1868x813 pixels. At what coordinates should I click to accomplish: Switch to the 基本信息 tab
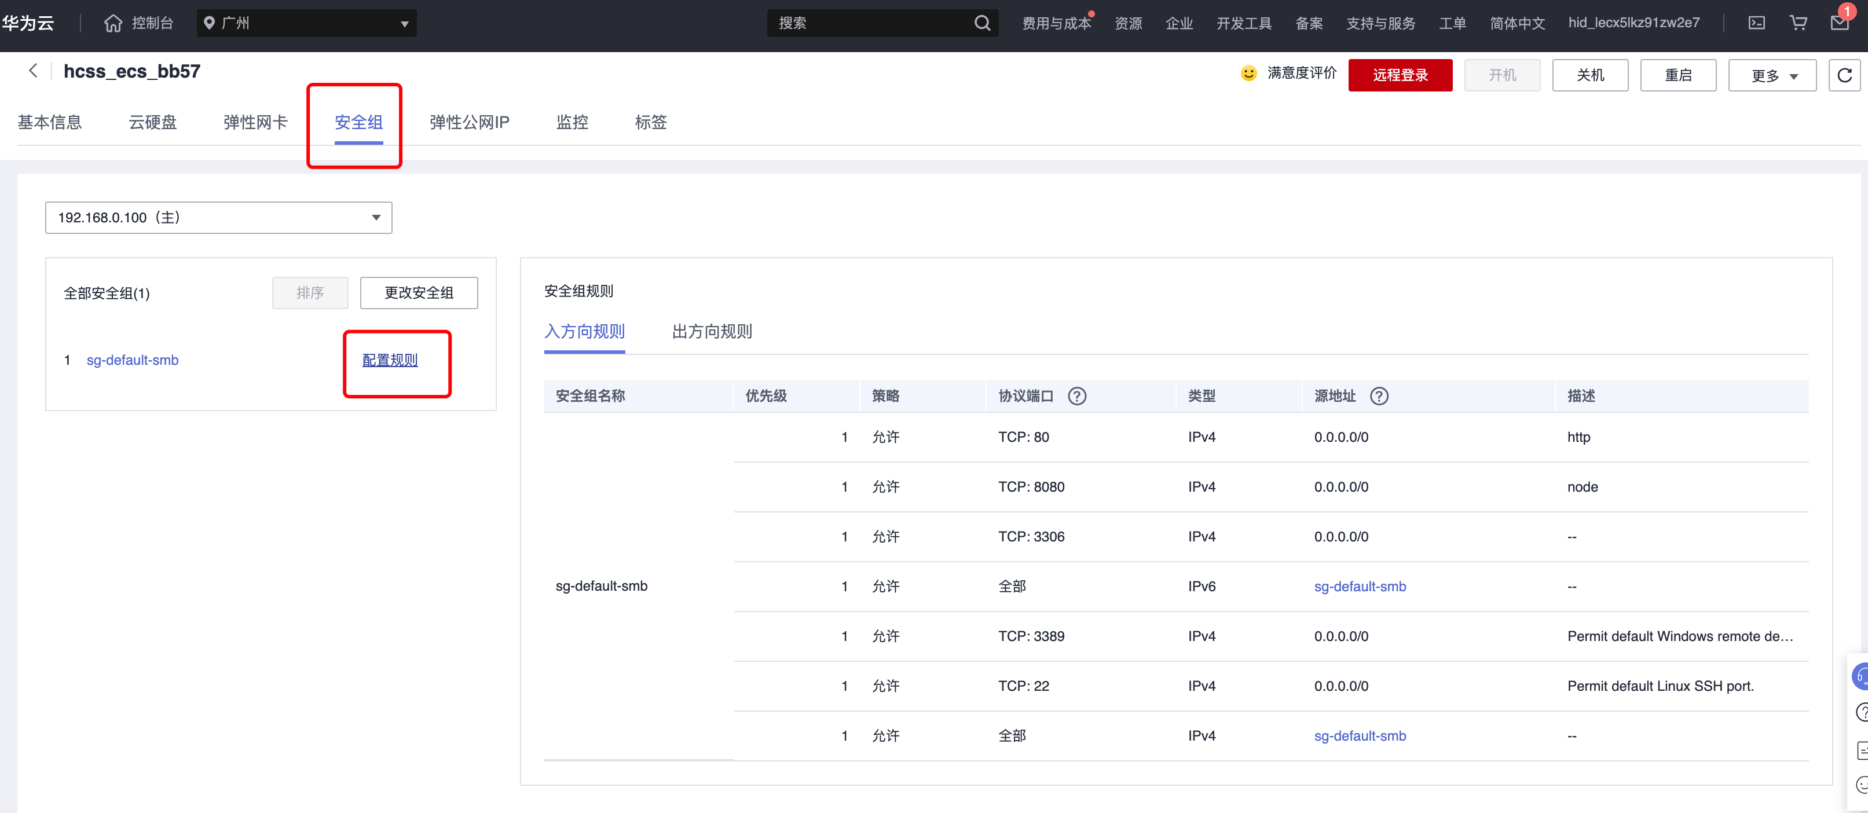[x=49, y=123]
